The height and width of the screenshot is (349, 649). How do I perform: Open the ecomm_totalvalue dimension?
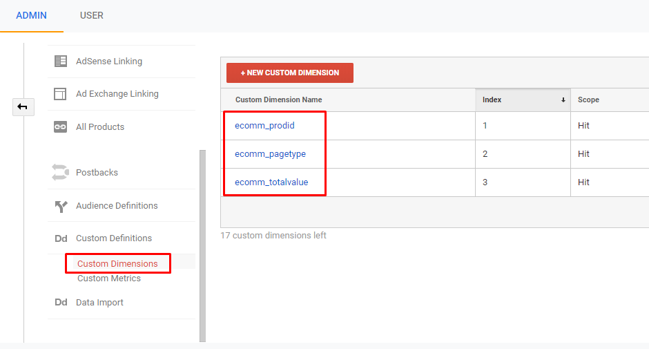point(271,182)
